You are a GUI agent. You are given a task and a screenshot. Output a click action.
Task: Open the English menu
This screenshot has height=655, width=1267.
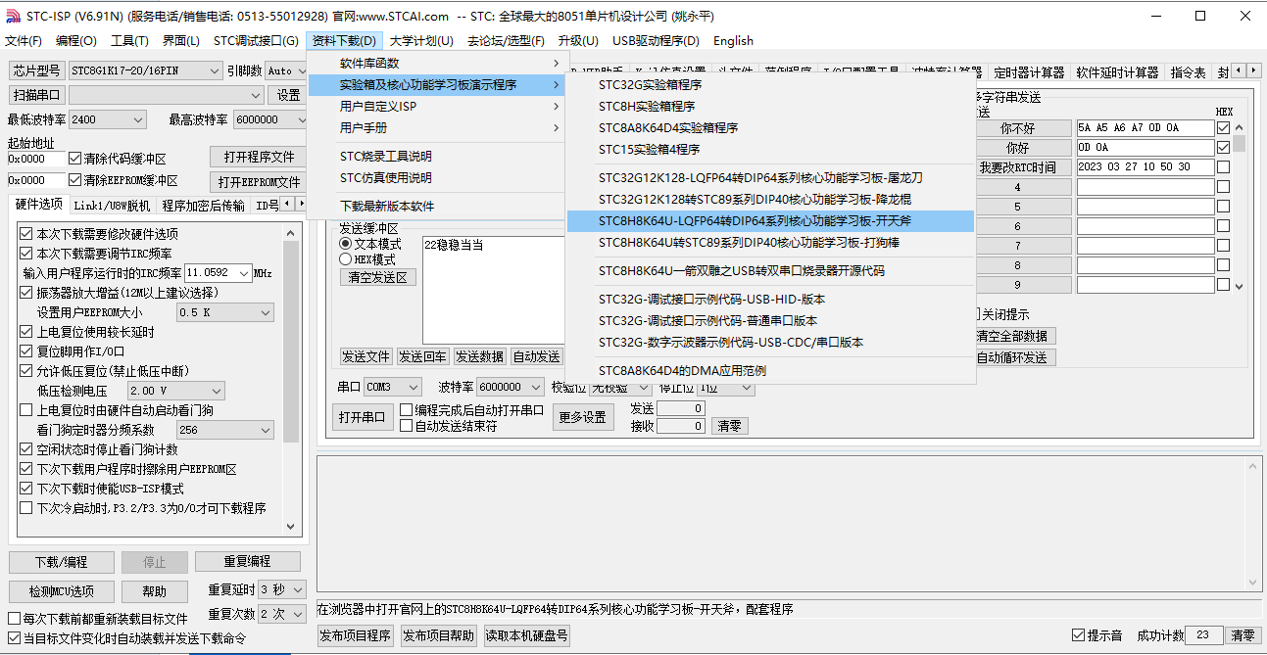733,40
